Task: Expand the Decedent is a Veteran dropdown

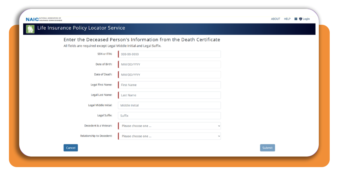Action: [169, 126]
